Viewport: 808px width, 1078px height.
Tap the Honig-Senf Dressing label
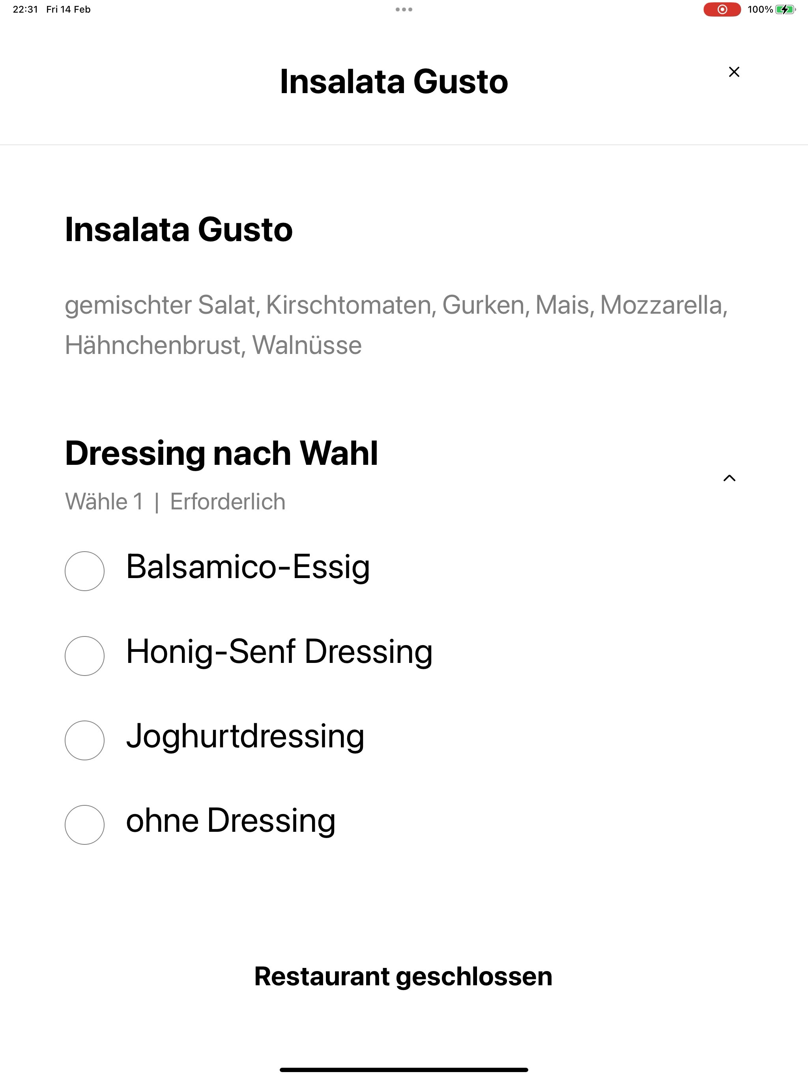pos(279,652)
